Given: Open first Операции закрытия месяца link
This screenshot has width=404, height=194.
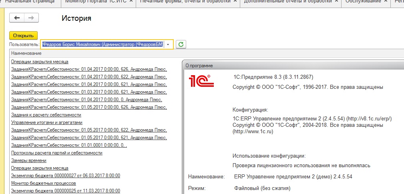Looking at the screenshot, I should pos(40,62).
